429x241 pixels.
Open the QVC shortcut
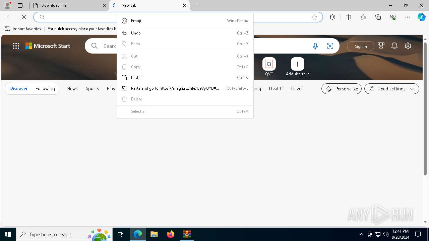[x=269, y=67]
